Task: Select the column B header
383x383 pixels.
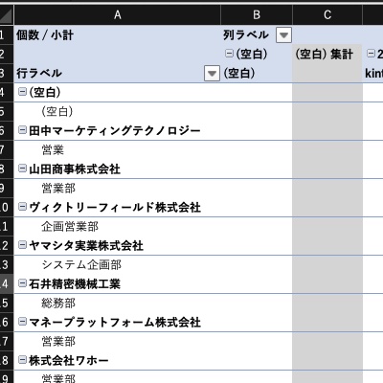Action: click(x=257, y=14)
